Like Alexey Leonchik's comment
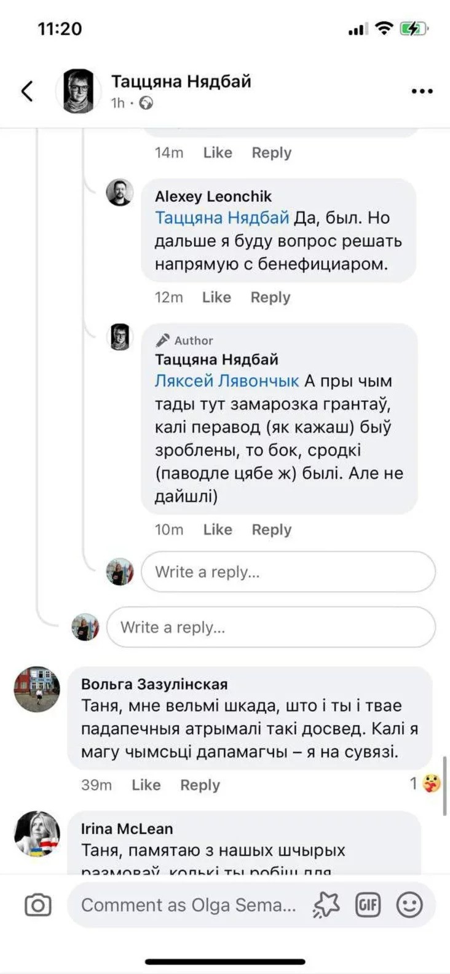450x974 pixels. click(x=216, y=297)
